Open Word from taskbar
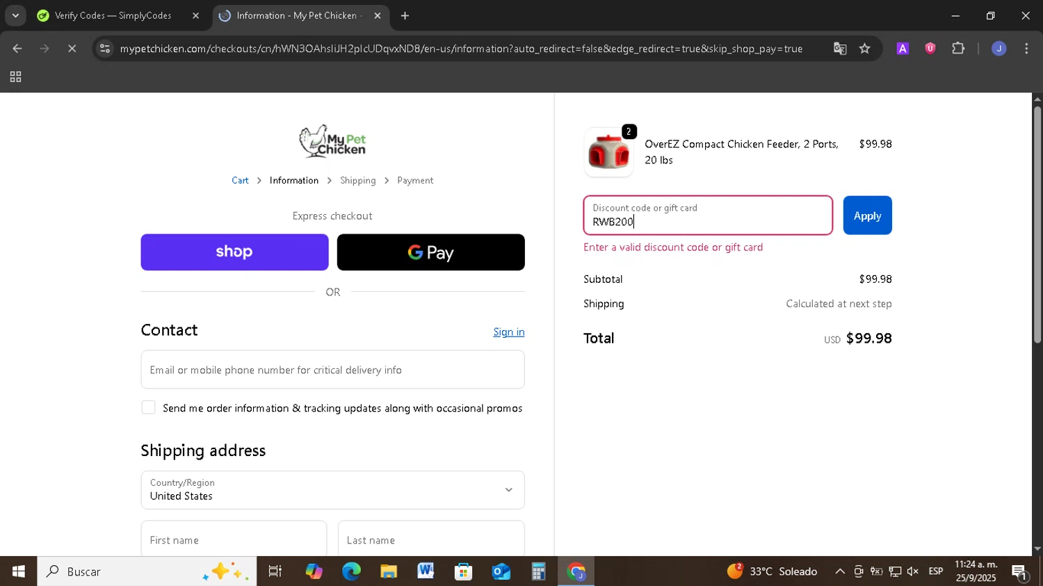The width and height of the screenshot is (1043, 586). click(x=426, y=571)
